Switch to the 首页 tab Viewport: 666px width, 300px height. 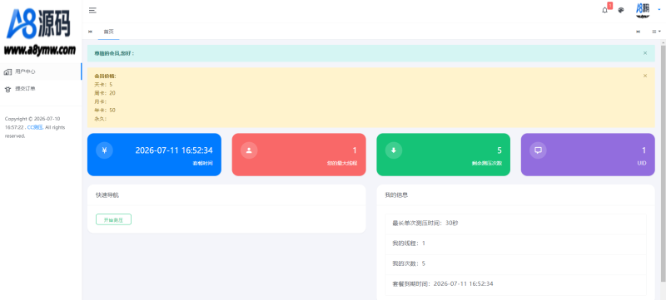(x=109, y=32)
